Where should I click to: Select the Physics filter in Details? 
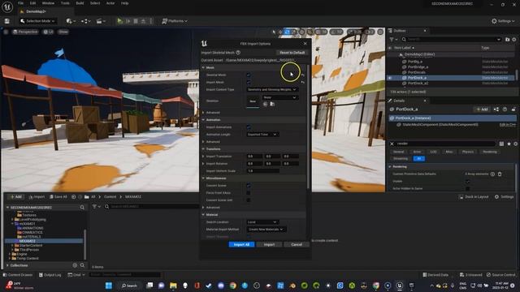(x=468, y=152)
